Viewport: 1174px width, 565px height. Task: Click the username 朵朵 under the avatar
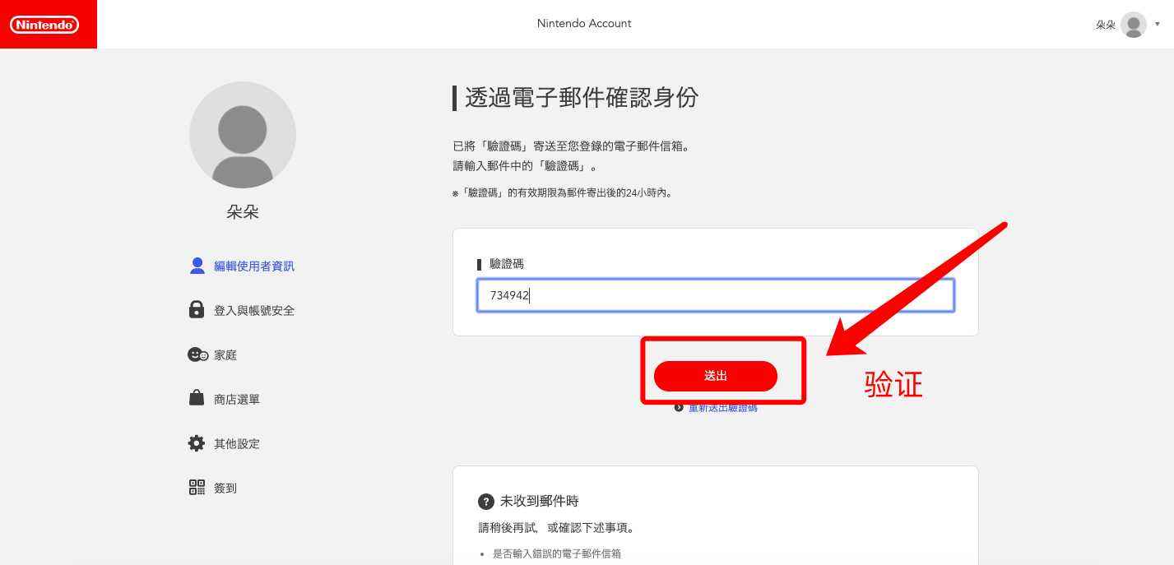coord(243,211)
